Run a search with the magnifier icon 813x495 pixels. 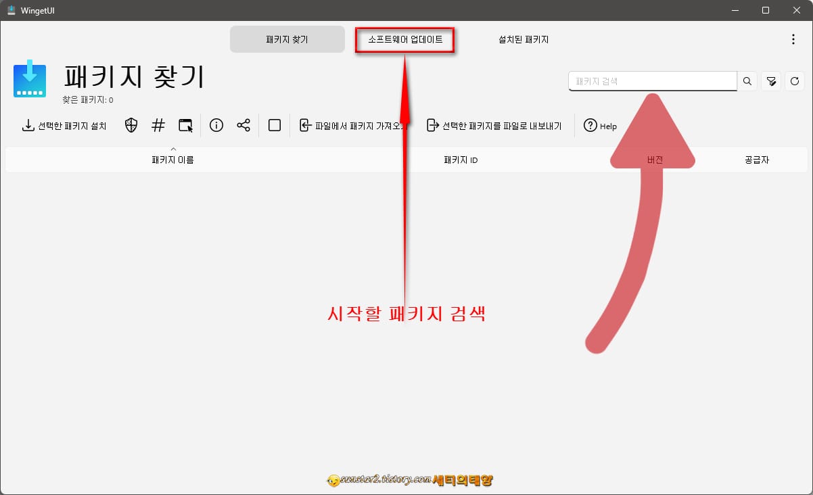click(747, 80)
